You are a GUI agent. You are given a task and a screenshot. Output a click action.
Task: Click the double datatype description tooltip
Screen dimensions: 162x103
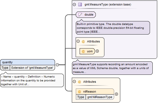[113, 28]
